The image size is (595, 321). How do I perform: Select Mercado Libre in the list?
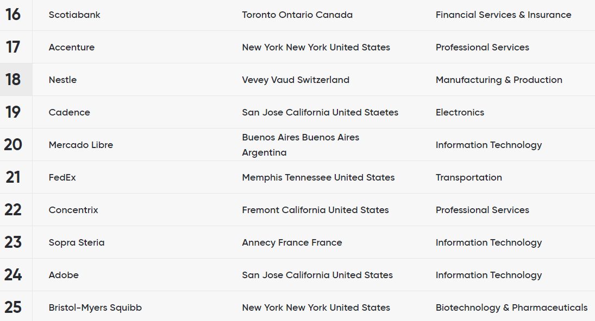pos(80,145)
